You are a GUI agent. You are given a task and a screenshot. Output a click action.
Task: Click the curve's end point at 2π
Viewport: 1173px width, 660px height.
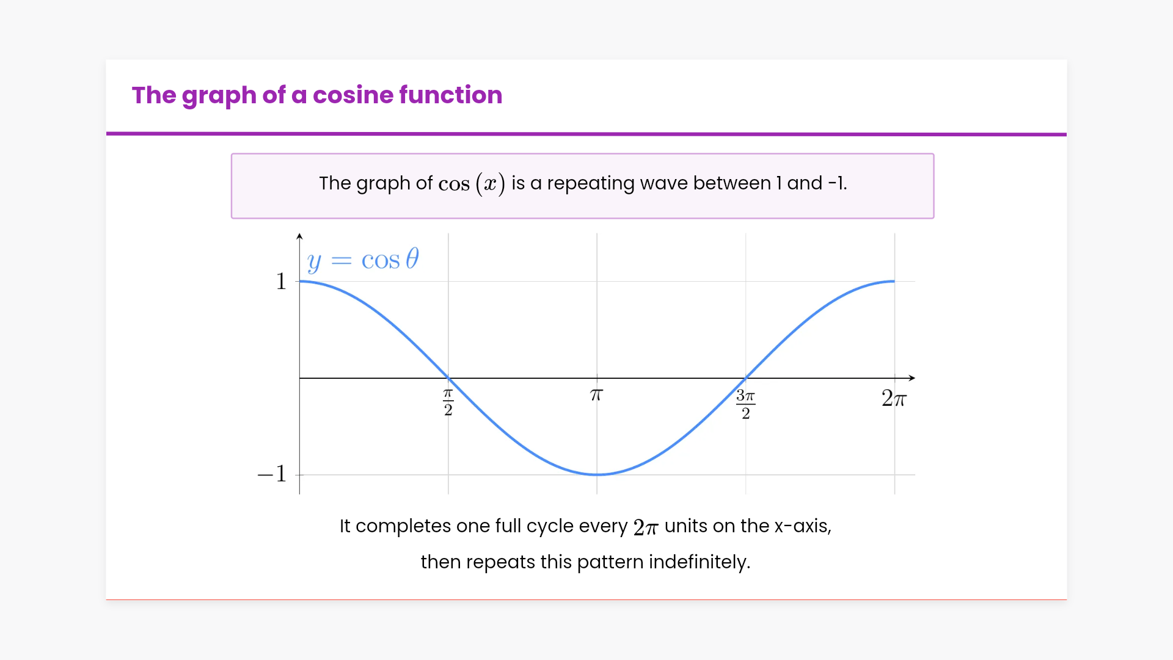(x=894, y=281)
